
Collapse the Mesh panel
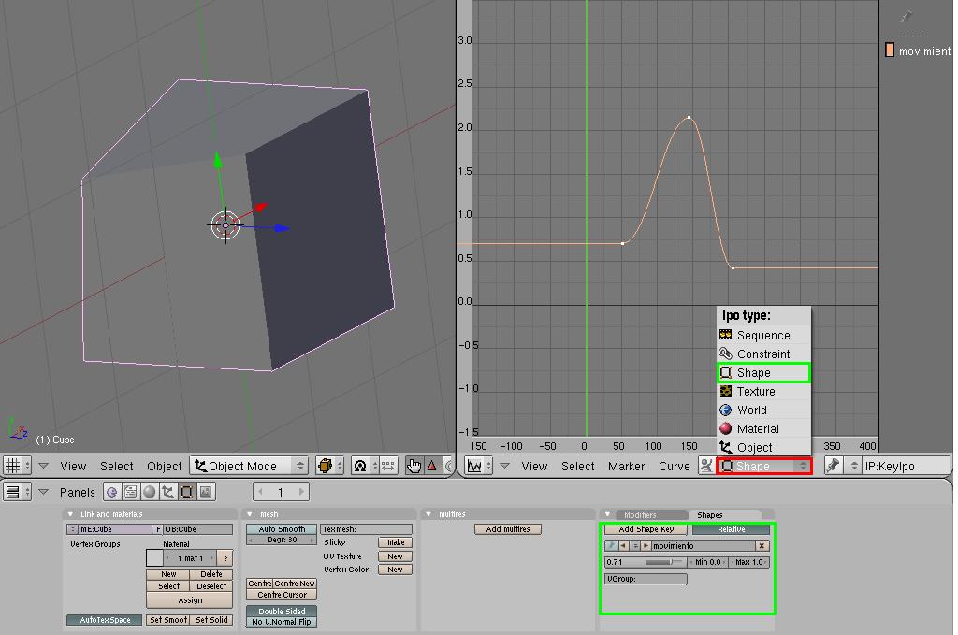click(249, 514)
